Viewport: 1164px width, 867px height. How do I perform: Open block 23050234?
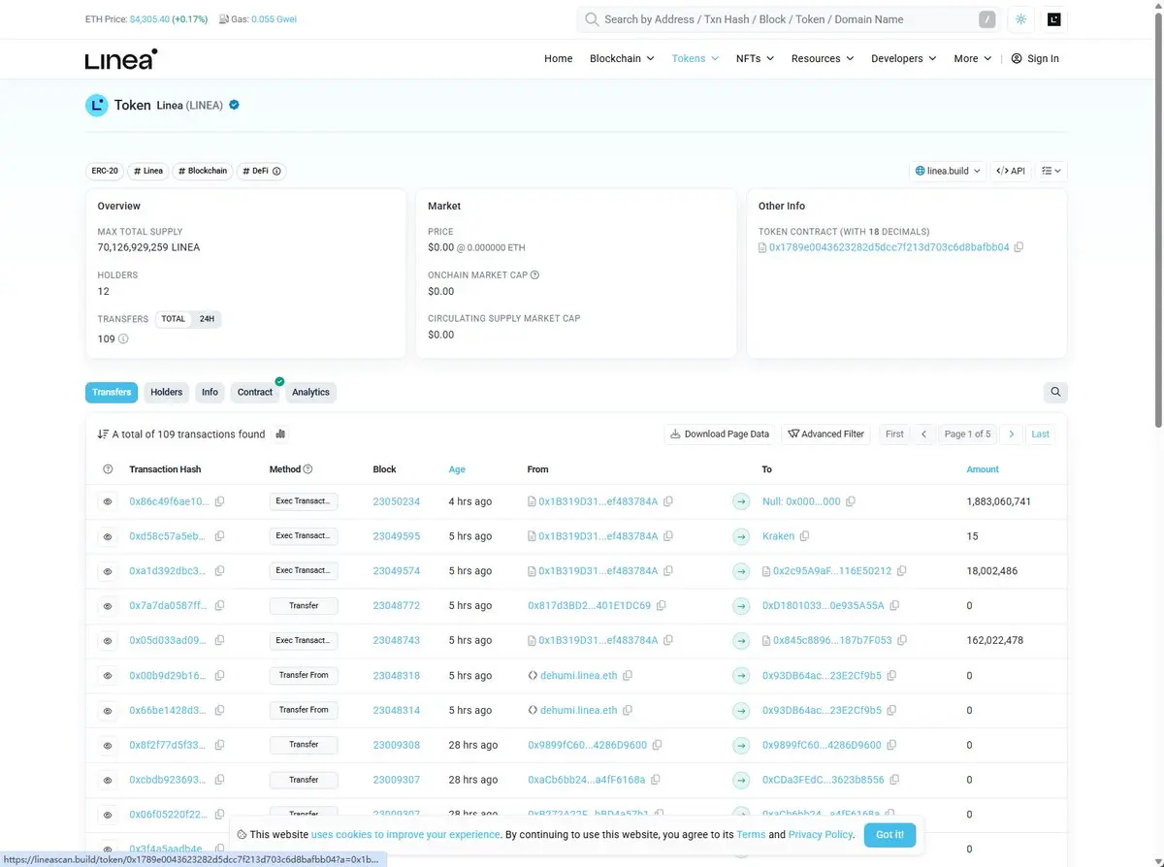397,501
